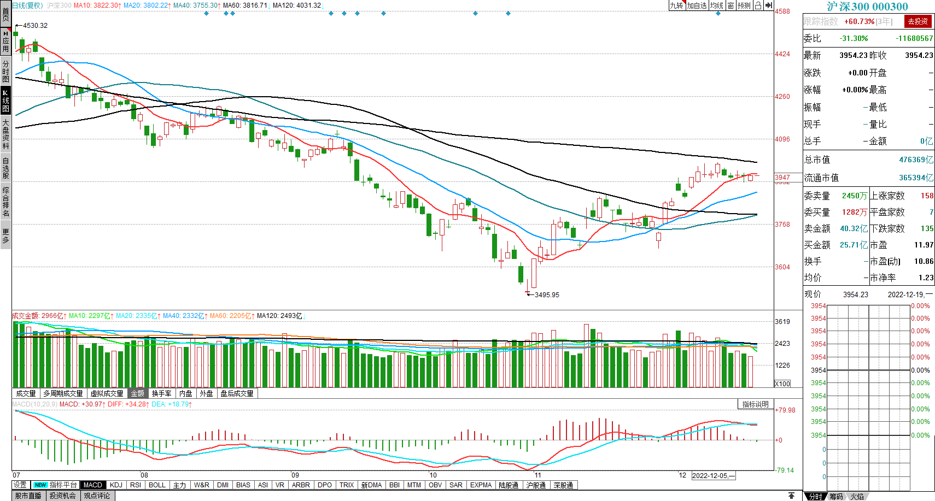Select the 换手率 volume tab
The width and height of the screenshot is (935, 501).
tap(161, 393)
